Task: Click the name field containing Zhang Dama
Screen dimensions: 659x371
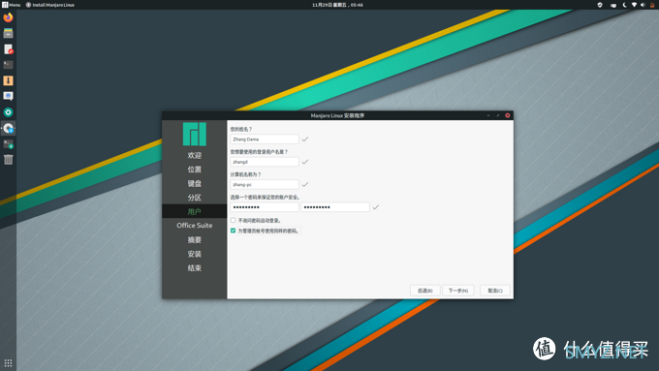Action: [x=265, y=139]
